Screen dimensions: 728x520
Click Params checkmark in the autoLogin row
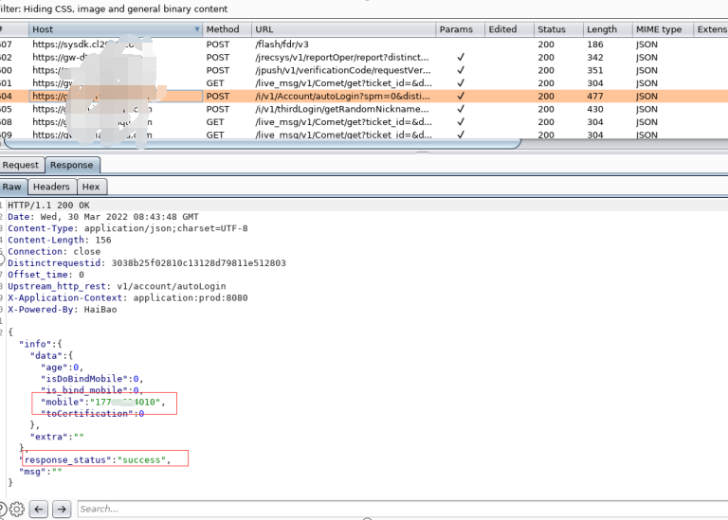tap(461, 96)
